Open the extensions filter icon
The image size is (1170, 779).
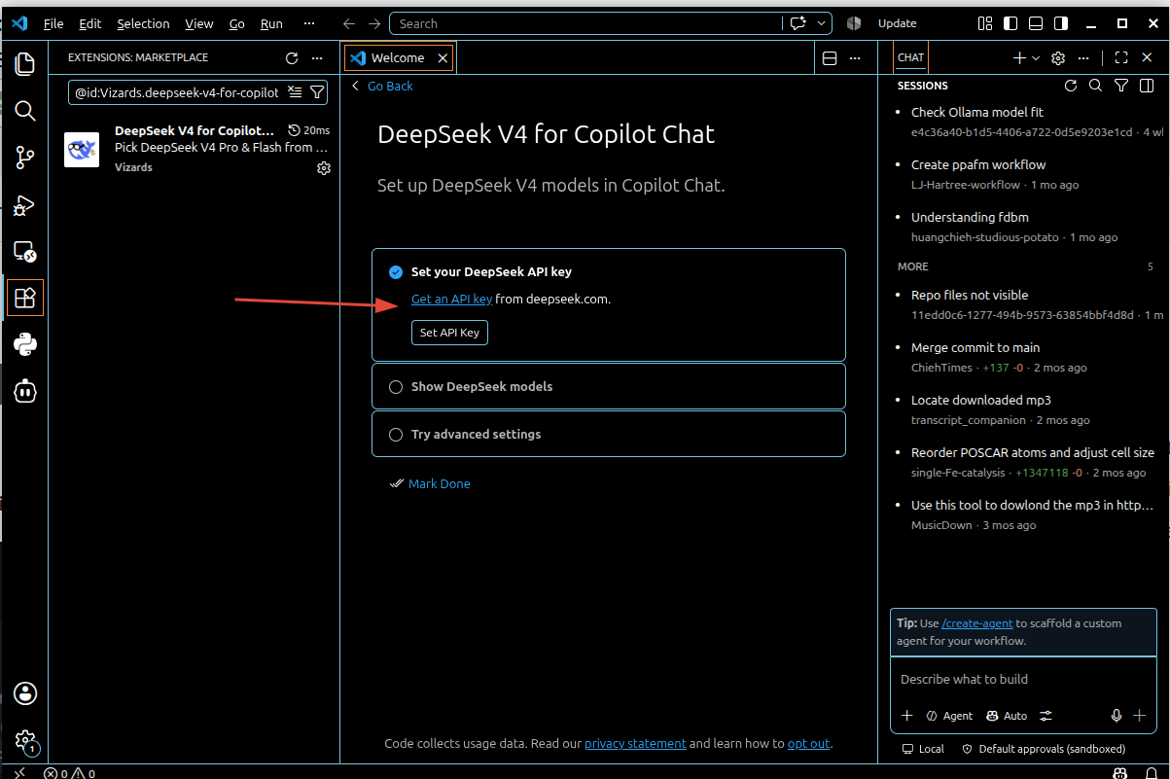316,92
